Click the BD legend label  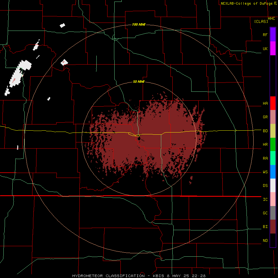[x=265, y=131]
